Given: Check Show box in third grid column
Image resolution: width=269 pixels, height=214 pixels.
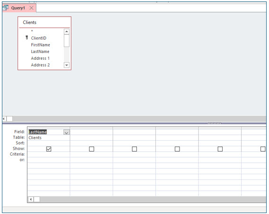Looking at the screenshot, I should coord(134,149).
